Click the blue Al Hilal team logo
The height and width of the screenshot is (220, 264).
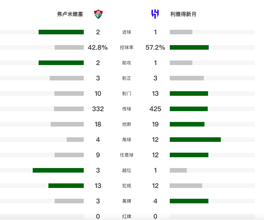coord(155,14)
